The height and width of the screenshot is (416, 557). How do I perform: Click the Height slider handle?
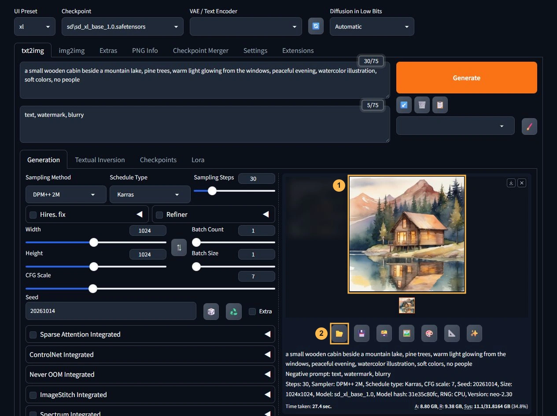point(94,267)
